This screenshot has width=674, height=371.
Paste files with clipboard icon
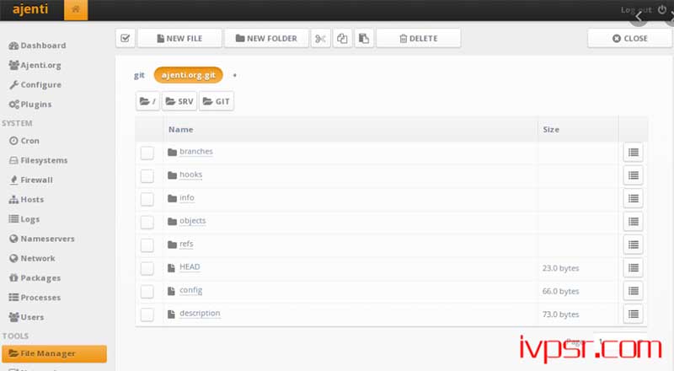[x=364, y=38]
